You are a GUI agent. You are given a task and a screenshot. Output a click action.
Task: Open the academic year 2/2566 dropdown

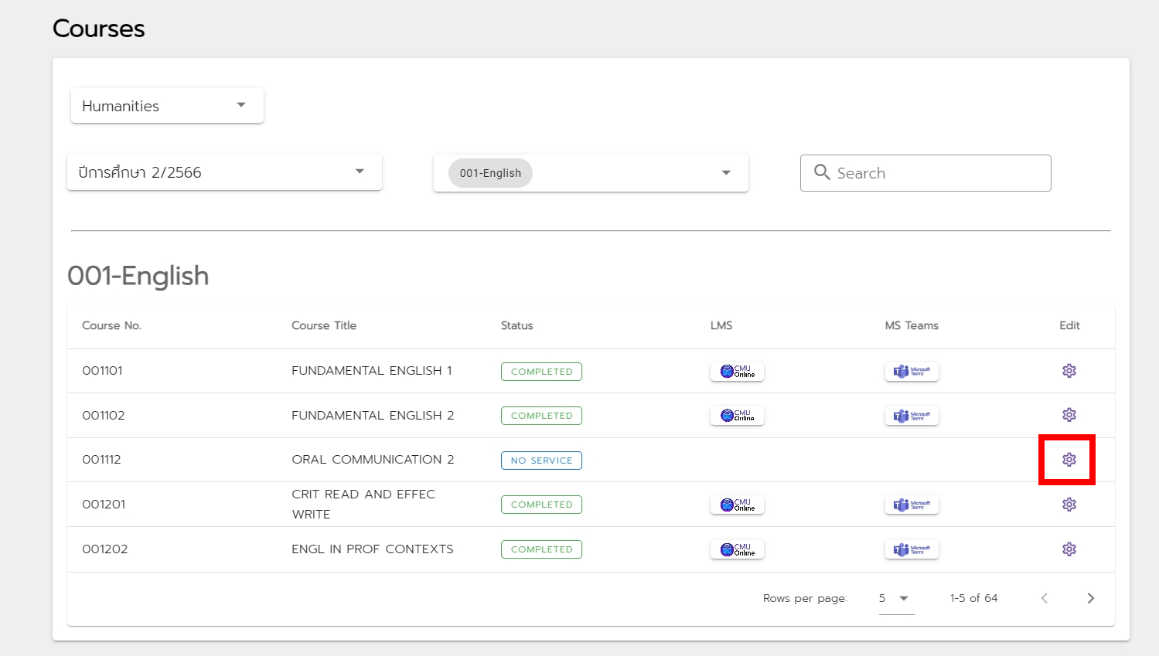click(224, 172)
